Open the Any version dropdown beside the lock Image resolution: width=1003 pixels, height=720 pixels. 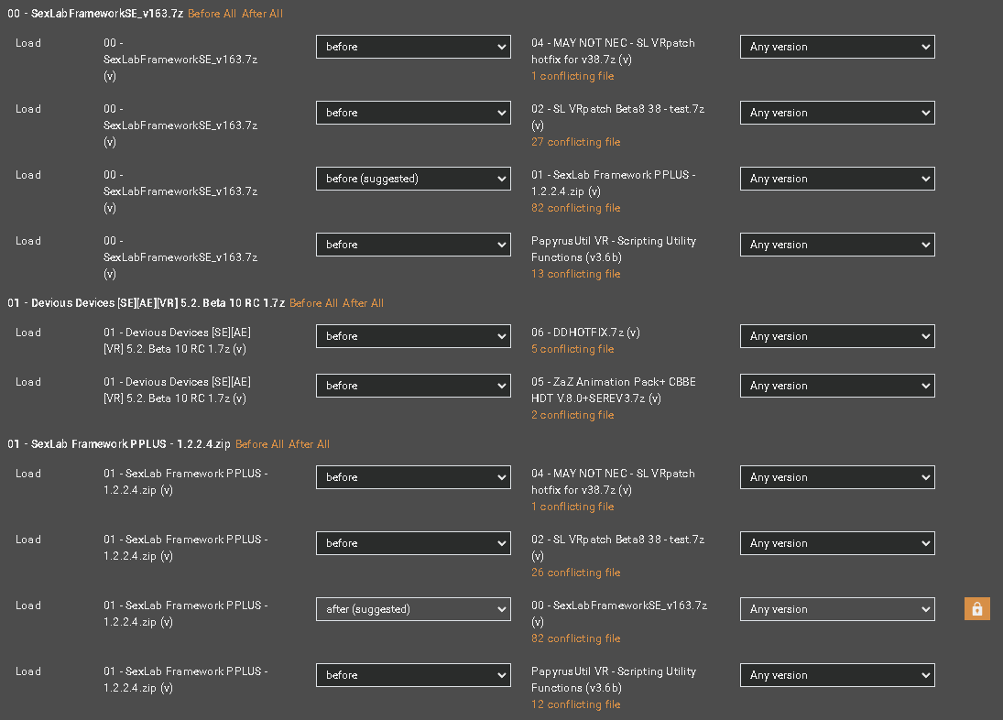pos(837,609)
